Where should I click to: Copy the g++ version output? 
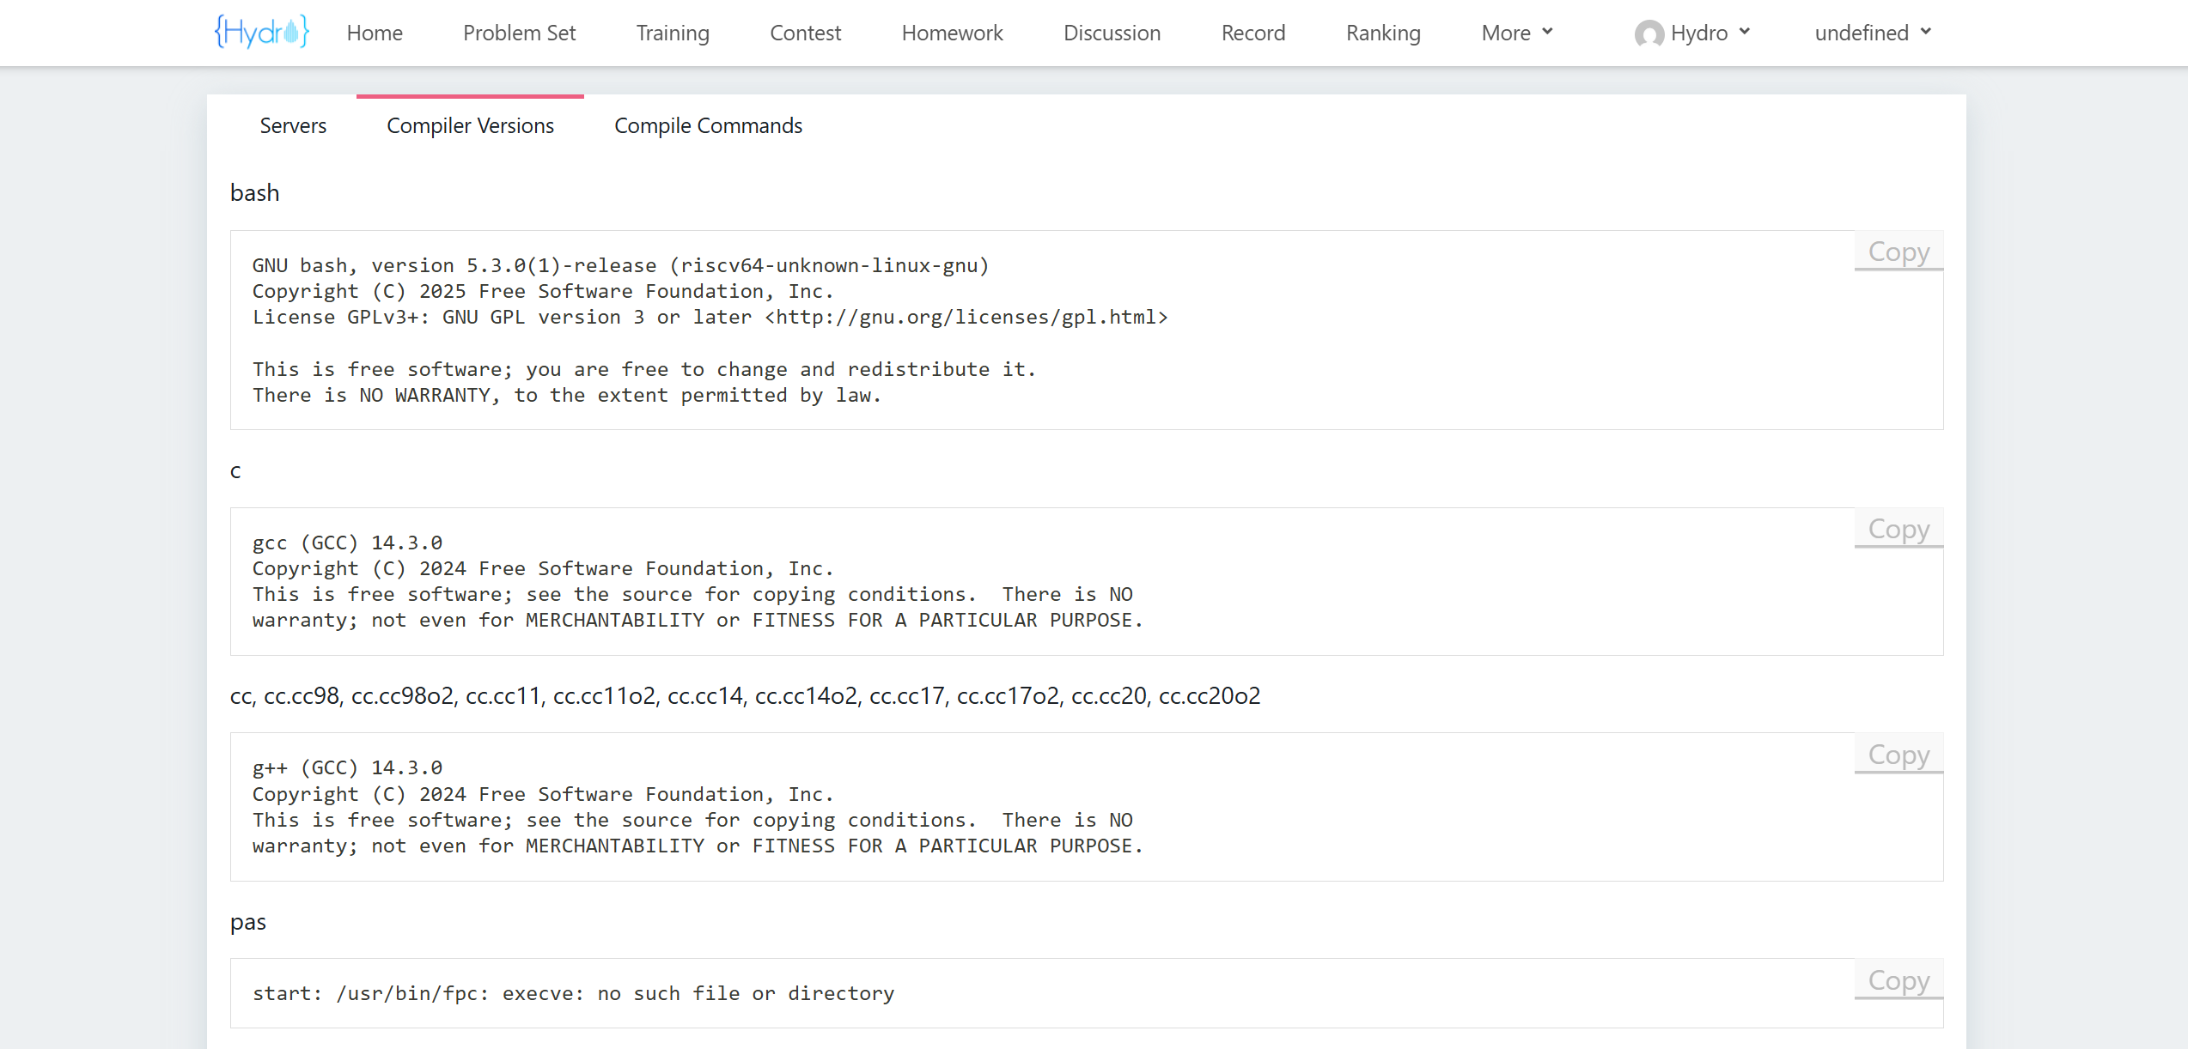[x=1899, y=755]
